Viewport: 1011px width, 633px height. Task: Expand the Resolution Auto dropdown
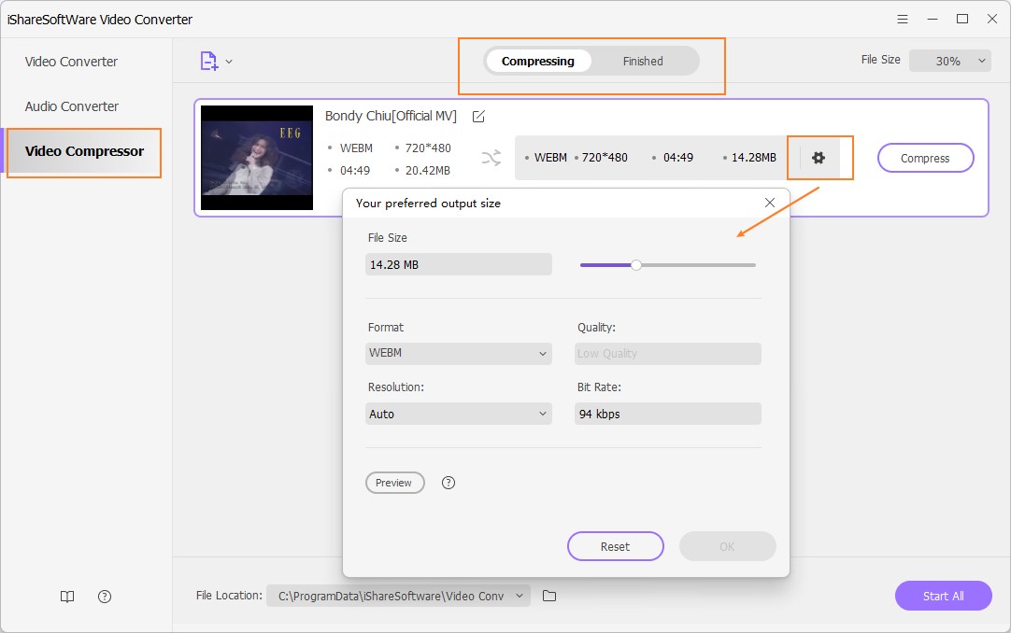tap(459, 414)
